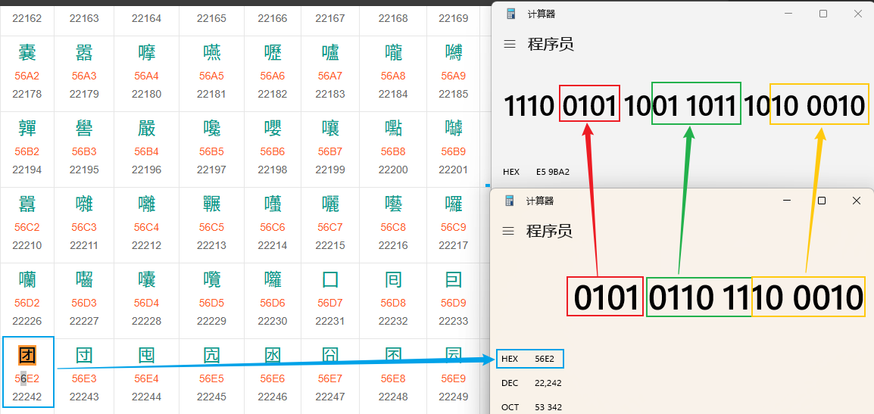Select character 嚶 with code 56B6
The image size is (874, 414).
click(x=273, y=128)
